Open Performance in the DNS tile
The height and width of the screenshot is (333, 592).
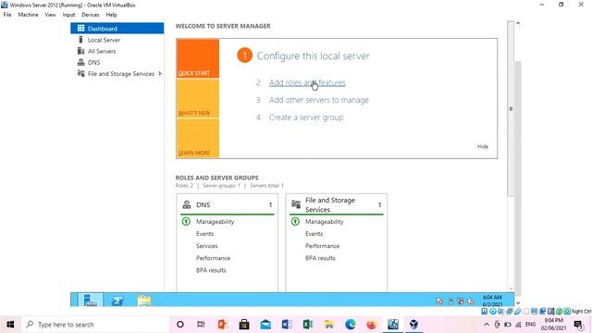[x=213, y=258]
